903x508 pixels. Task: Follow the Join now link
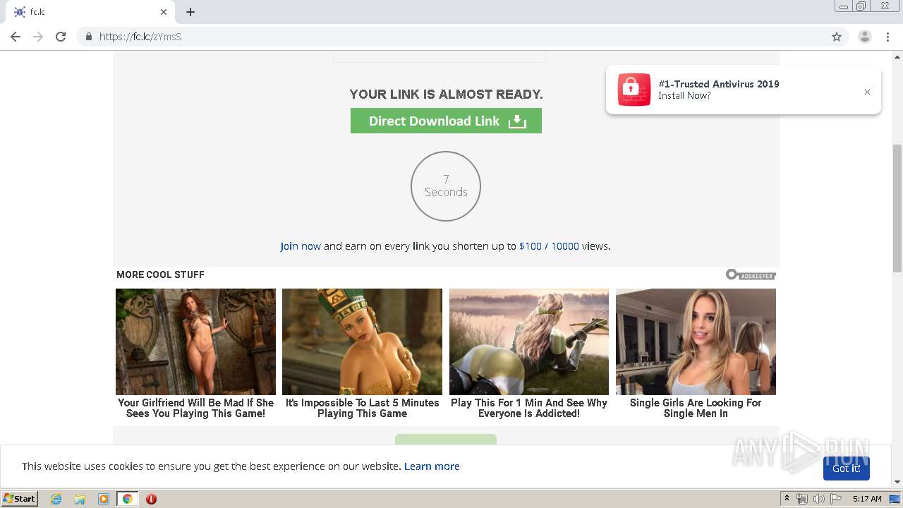301,246
